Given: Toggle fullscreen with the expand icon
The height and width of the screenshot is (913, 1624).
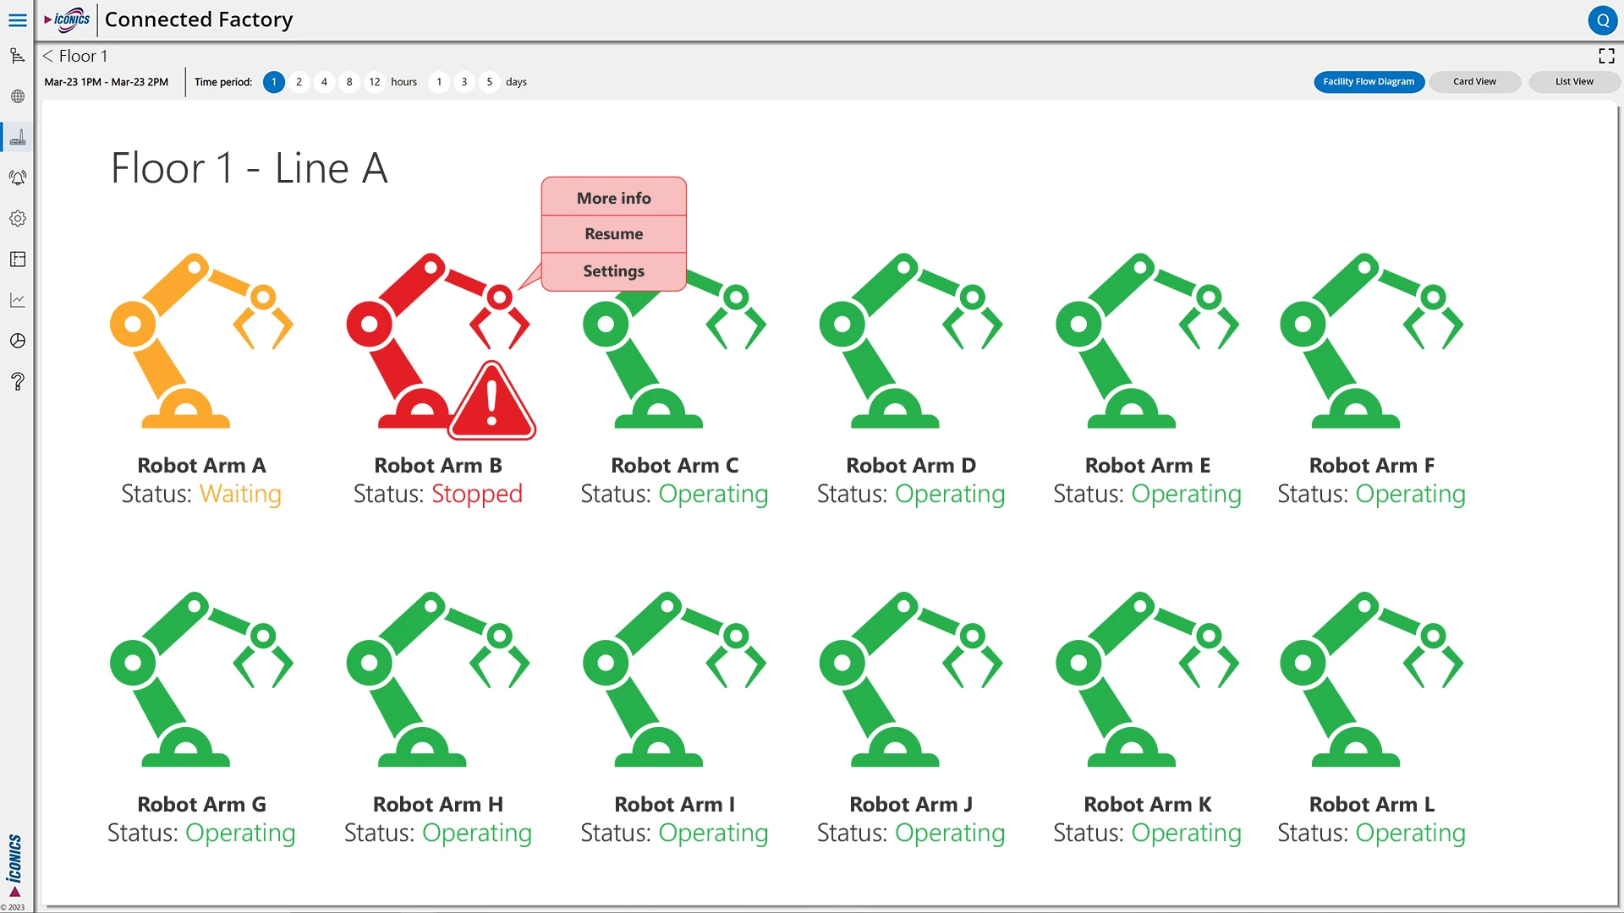Looking at the screenshot, I should coord(1606,57).
